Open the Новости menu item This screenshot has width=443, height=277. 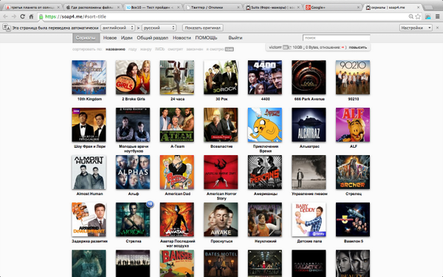coord(182,38)
